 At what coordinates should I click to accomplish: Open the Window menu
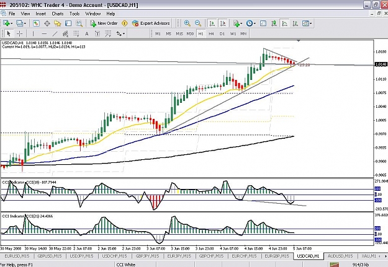pyautogui.click(x=92, y=14)
